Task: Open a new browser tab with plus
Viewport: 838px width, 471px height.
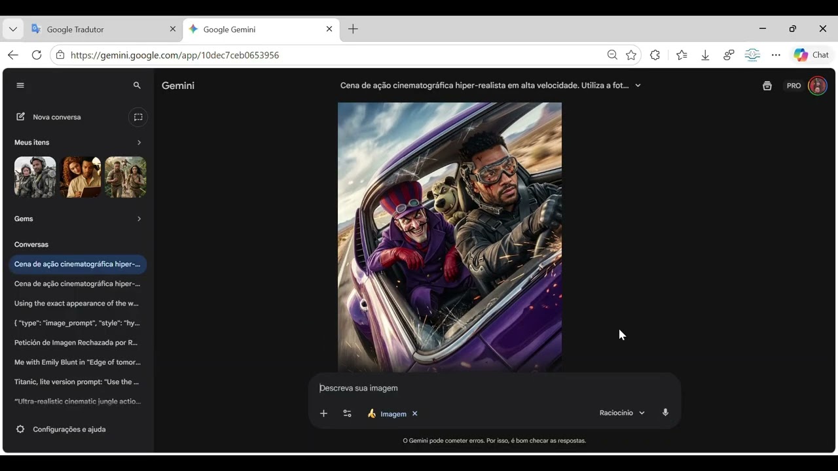Action: 353,29
